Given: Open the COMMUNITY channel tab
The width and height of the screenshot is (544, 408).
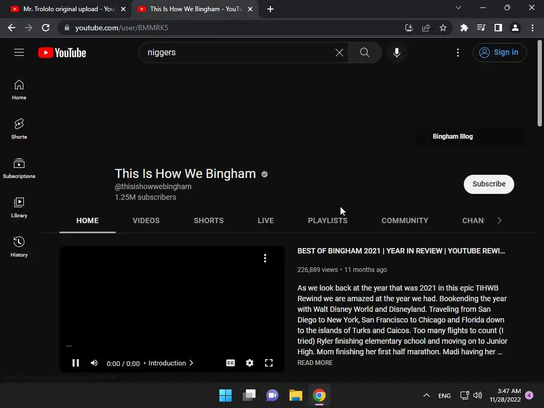Looking at the screenshot, I should 405,220.
